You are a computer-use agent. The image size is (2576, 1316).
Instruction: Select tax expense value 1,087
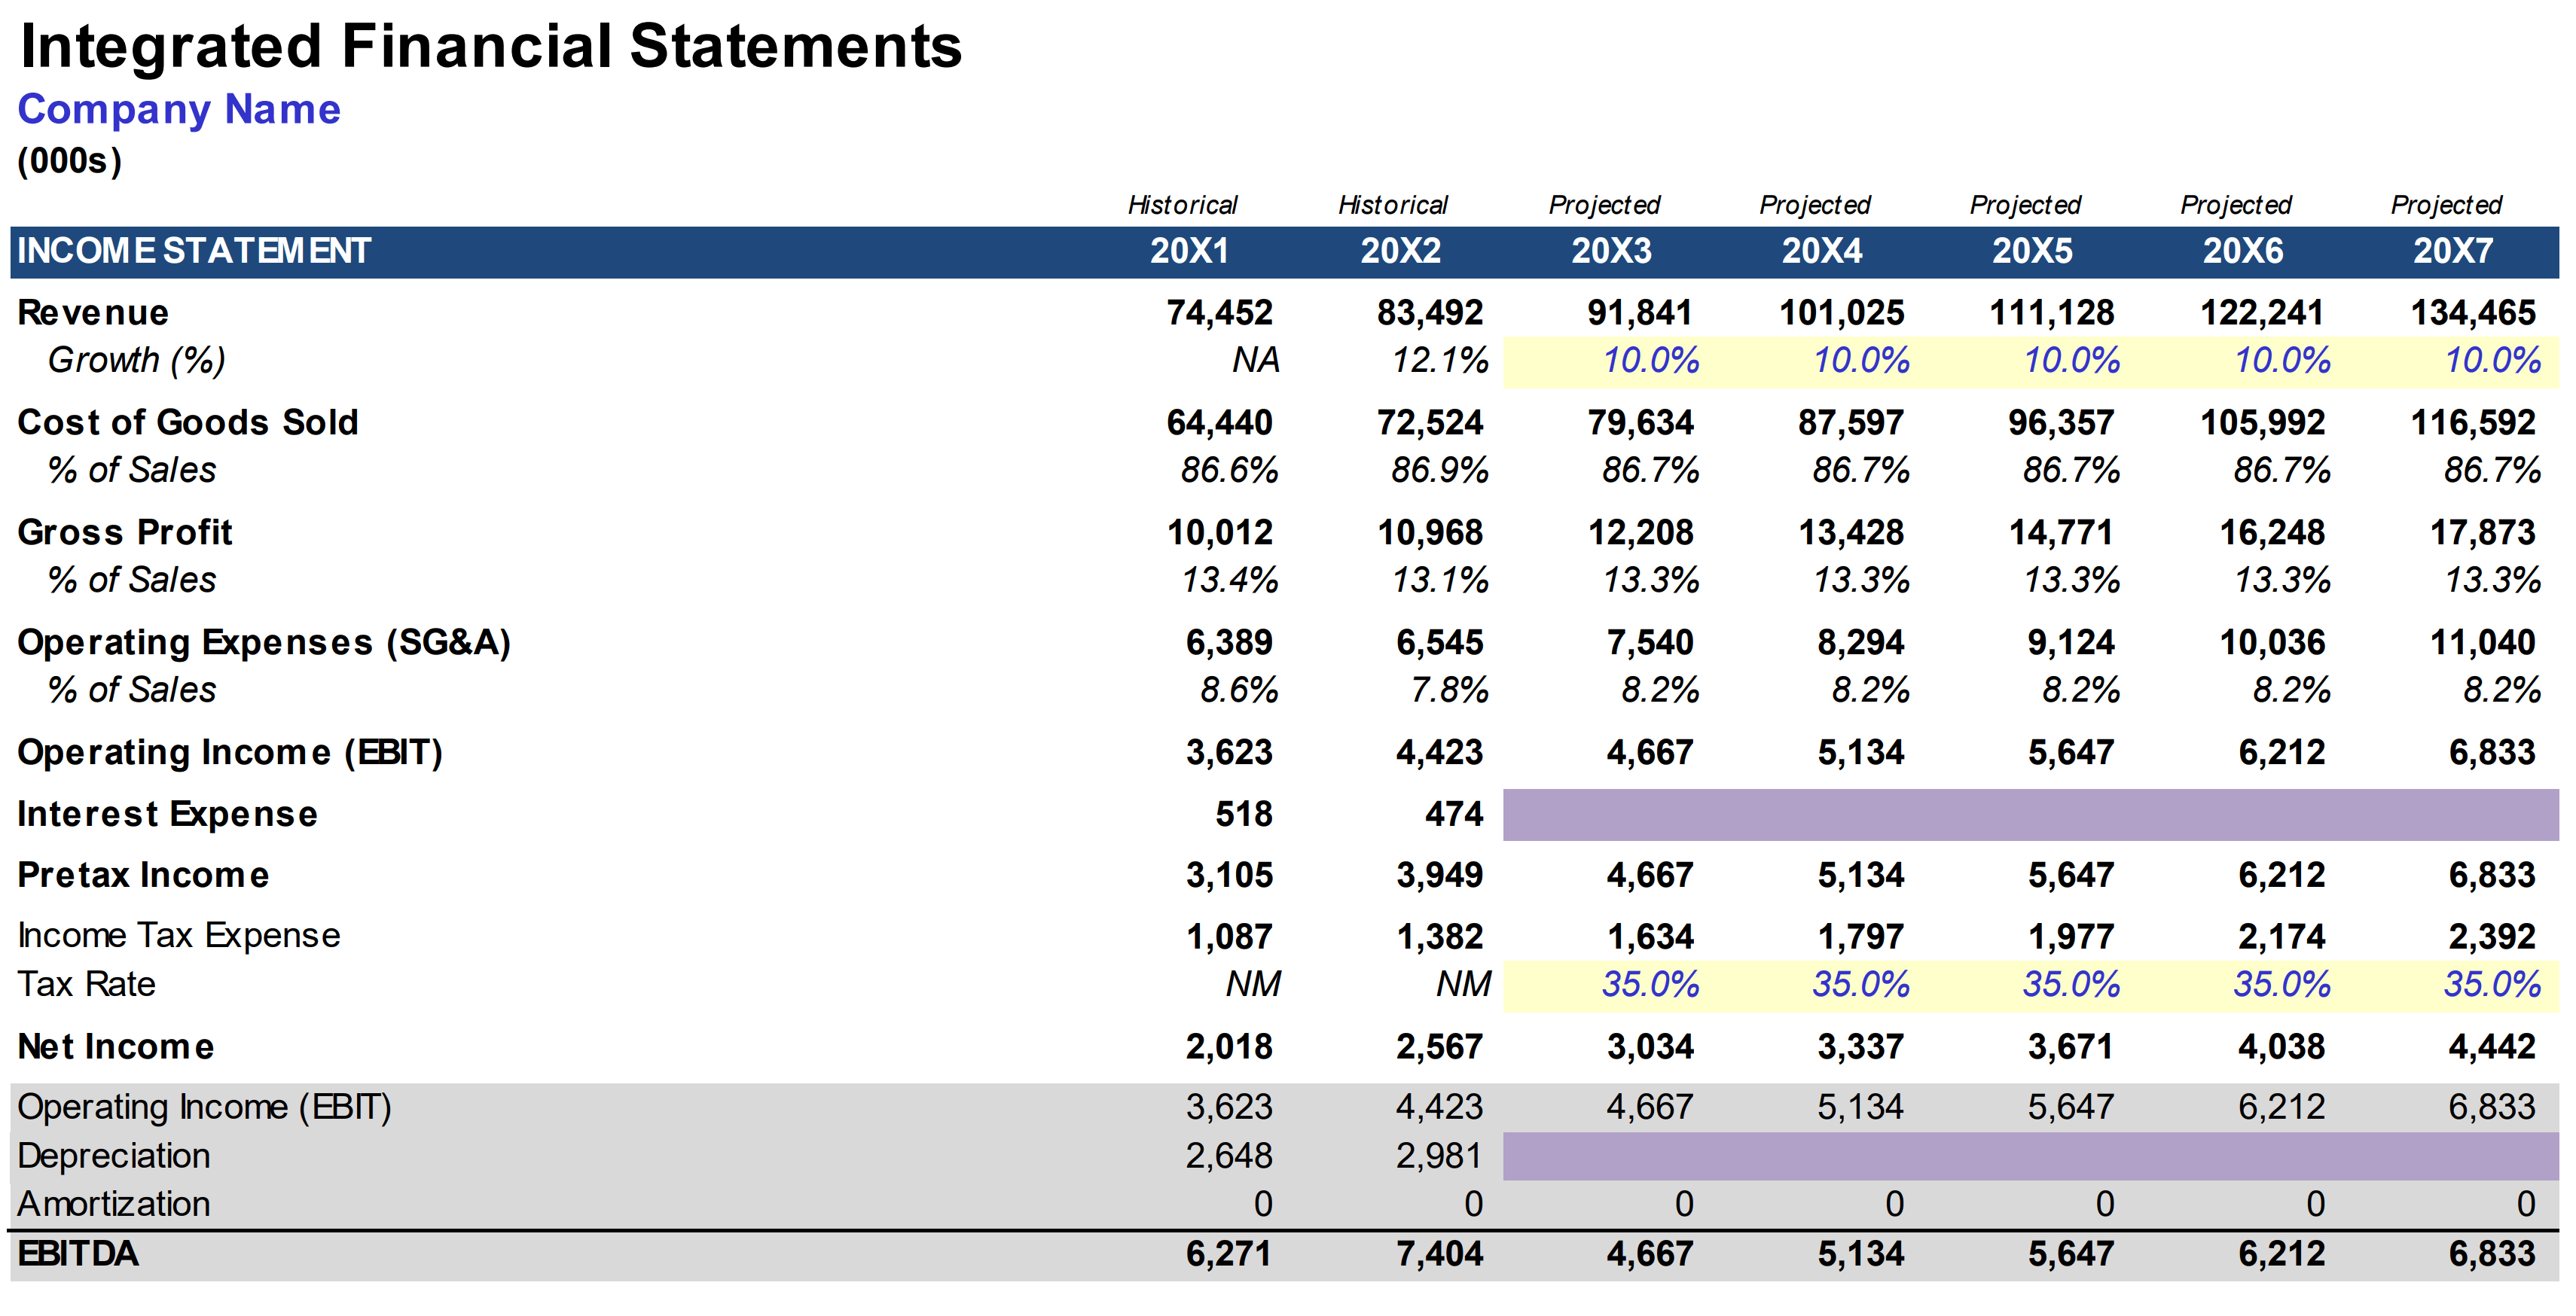click(1229, 937)
